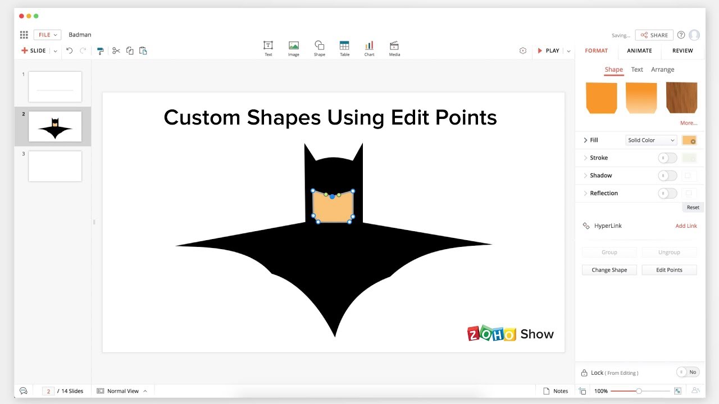Select the Arrange sub-tab
This screenshot has height=404, width=719.
(663, 70)
